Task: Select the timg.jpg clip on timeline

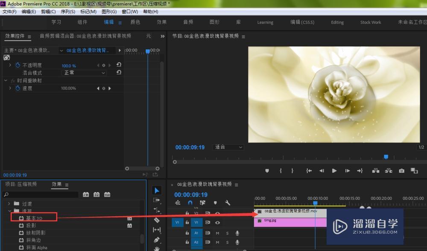Action: pos(290,222)
